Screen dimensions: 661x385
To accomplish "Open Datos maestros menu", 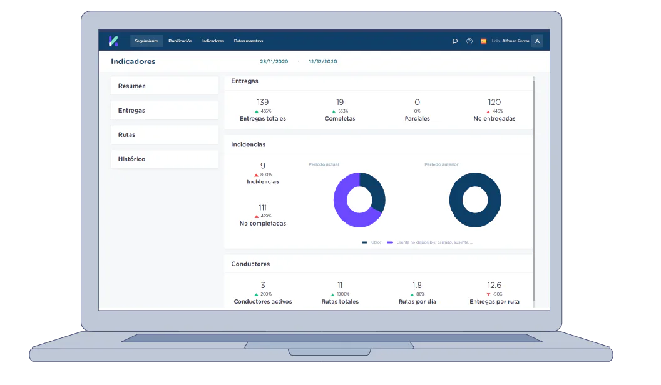I will coord(249,41).
